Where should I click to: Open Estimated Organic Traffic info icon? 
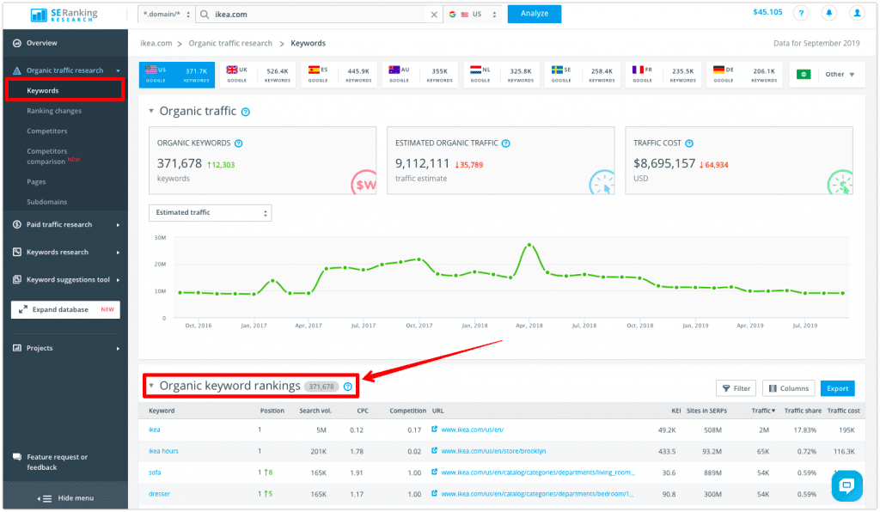tap(505, 143)
